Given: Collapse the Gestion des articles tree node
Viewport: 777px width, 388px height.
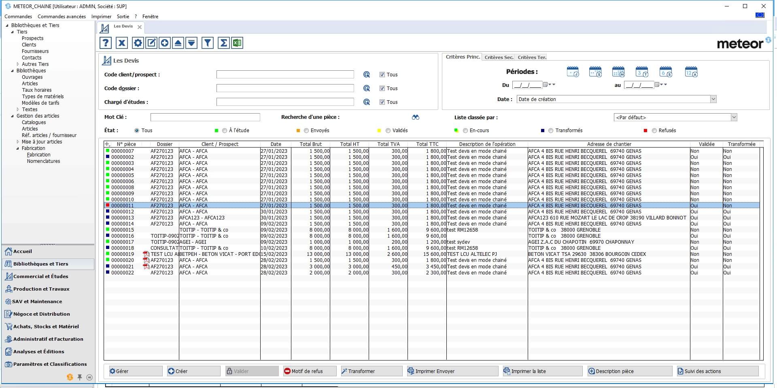Looking at the screenshot, I should tap(13, 116).
